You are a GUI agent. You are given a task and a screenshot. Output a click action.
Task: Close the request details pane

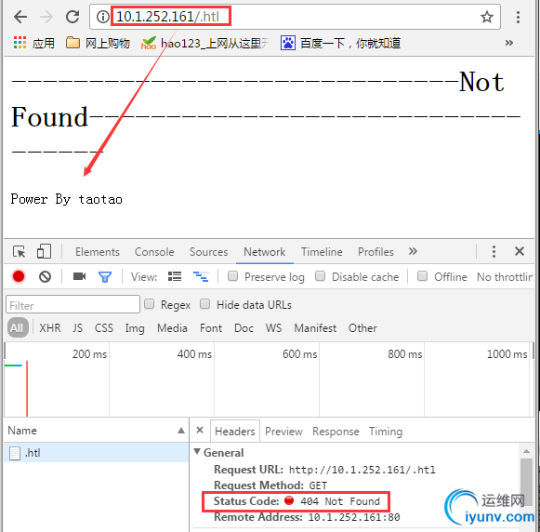click(x=200, y=430)
